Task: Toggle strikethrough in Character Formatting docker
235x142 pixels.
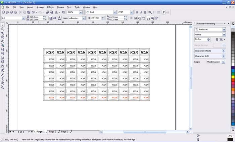Action: coord(221,39)
